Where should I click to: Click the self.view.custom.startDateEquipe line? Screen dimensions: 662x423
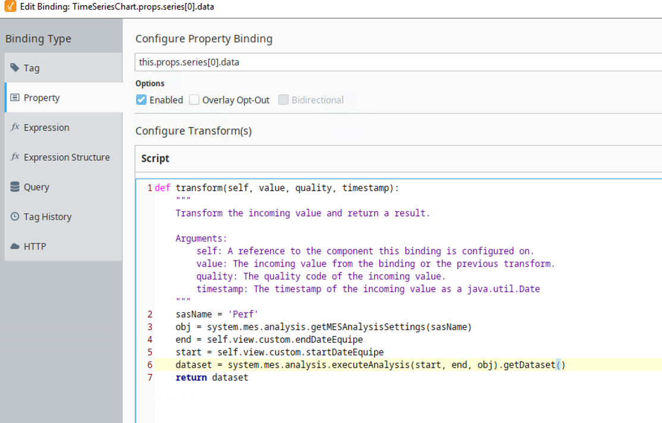point(280,352)
